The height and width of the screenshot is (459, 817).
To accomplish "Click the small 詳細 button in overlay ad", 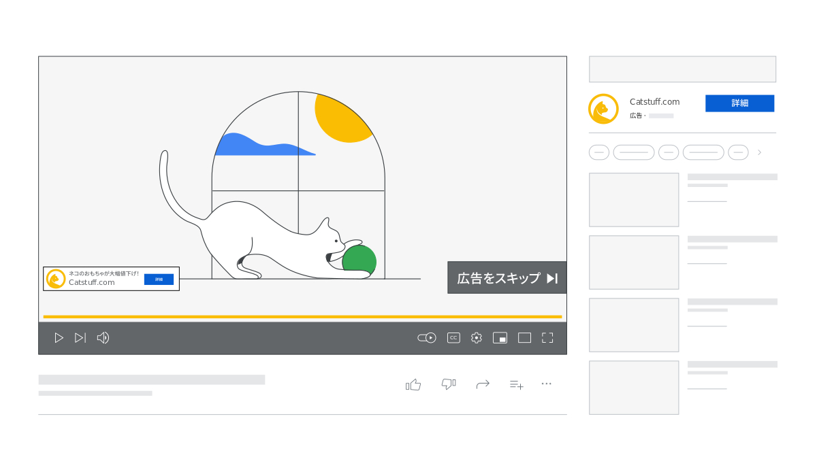I will (x=159, y=279).
